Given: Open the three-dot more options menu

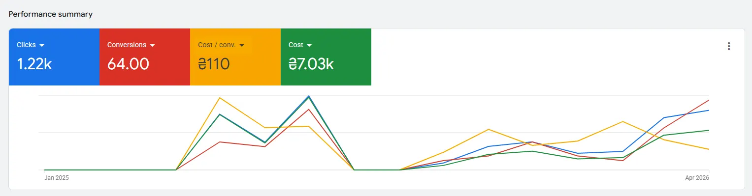Looking at the screenshot, I should point(729,46).
